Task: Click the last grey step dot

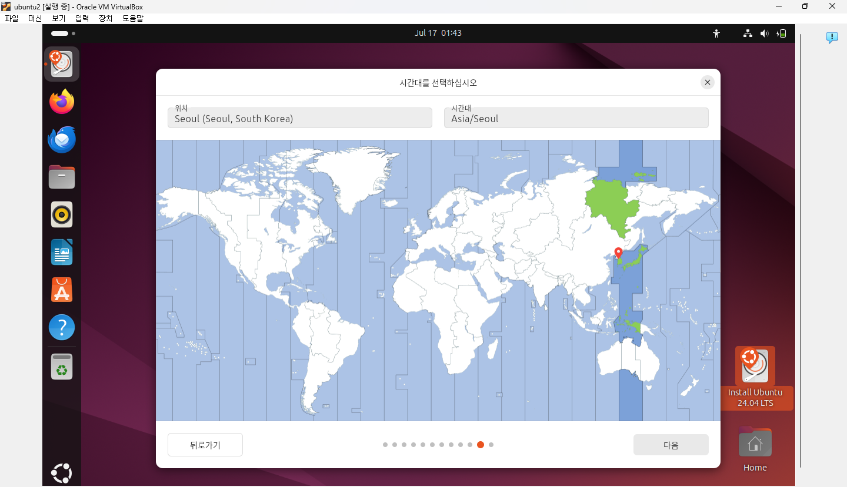Action: click(491, 445)
